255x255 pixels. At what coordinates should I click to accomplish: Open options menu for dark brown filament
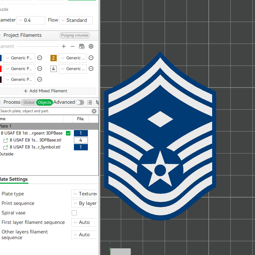click(40, 79)
